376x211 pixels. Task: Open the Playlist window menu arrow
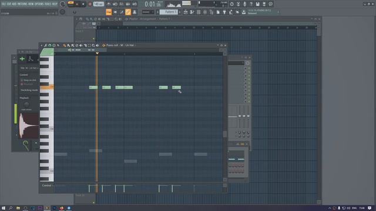(x=77, y=19)
